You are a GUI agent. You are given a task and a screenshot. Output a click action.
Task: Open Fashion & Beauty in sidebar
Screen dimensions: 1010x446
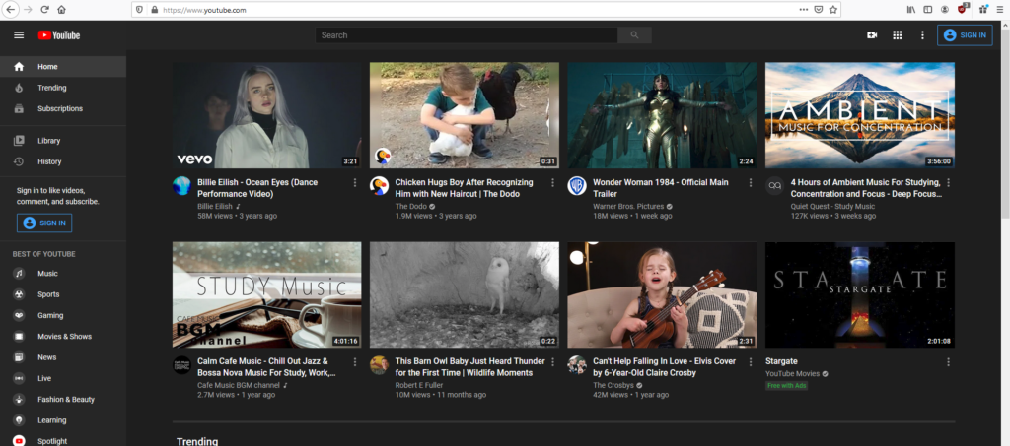tap(63, 400)
